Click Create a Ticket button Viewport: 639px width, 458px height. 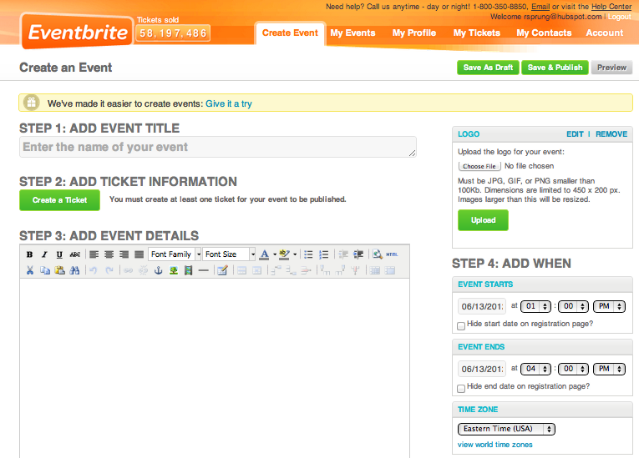tap(59, 200)
